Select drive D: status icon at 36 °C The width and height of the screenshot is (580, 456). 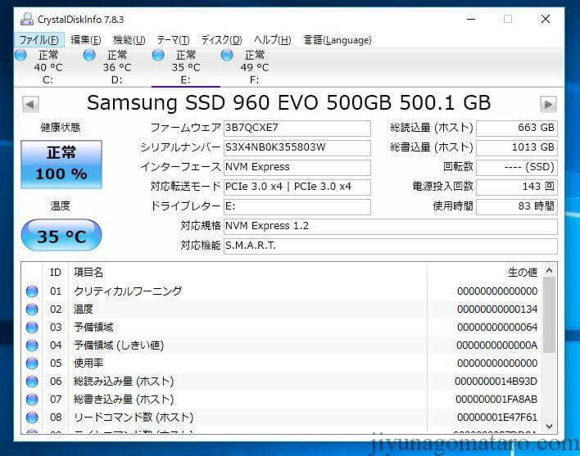[90, 56]
